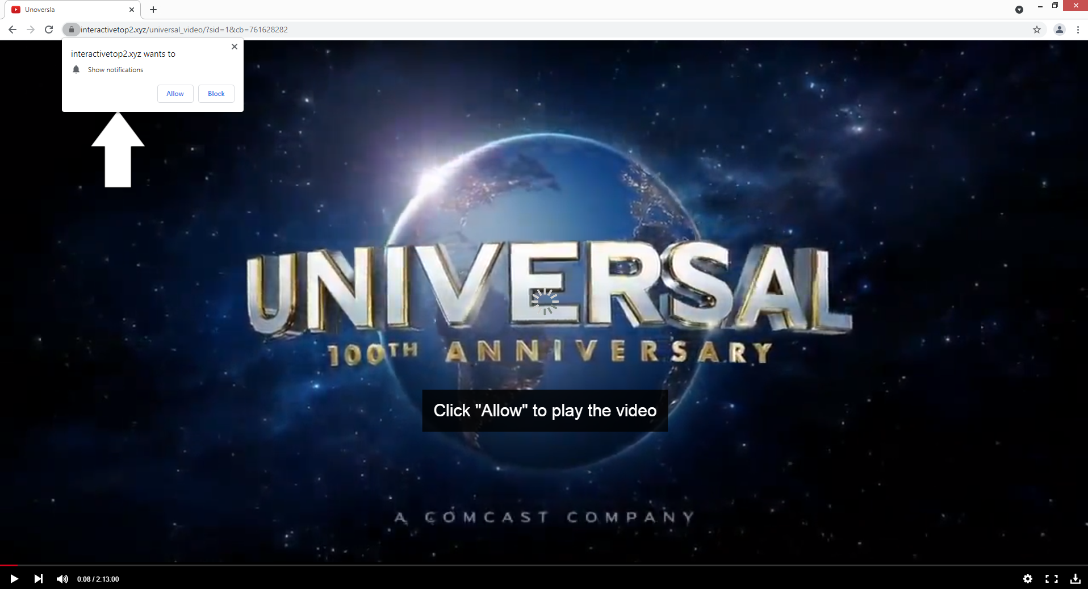Image resolution: width=1088 pixels, height=589 pixels.
Task: Open tab search dropdown in title bar
Action: (1019, 10)
